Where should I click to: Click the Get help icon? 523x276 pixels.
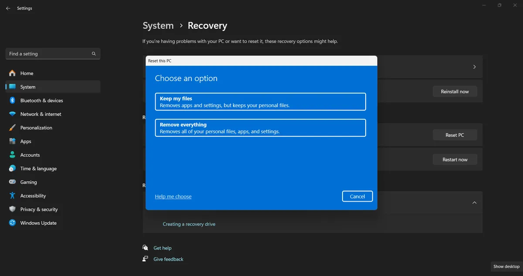pyautogui.click(x=145, y=248)
